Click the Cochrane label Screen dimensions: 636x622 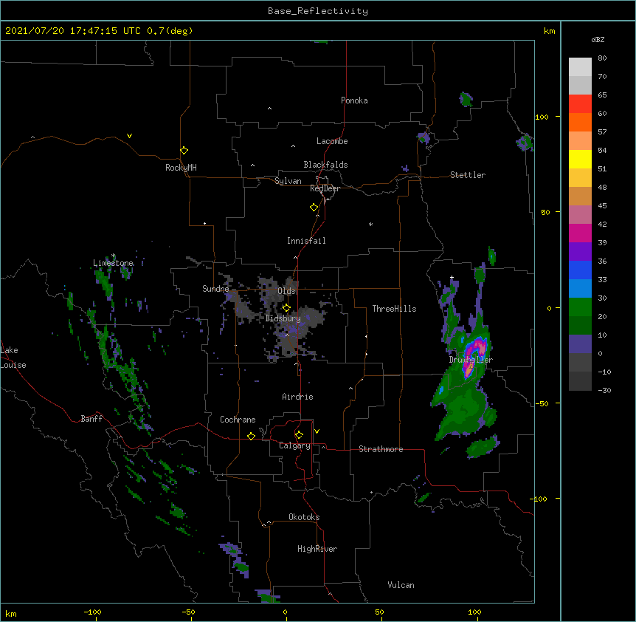tap(238, 420)
